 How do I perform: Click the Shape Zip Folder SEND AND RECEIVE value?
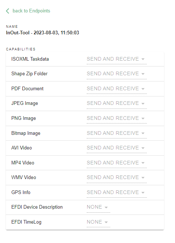[x=113, y=73]
